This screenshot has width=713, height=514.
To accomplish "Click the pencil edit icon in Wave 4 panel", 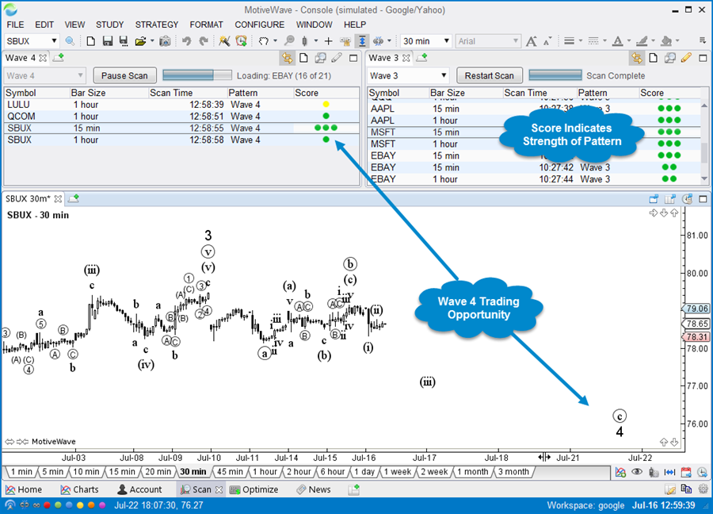I will (337, 58).
